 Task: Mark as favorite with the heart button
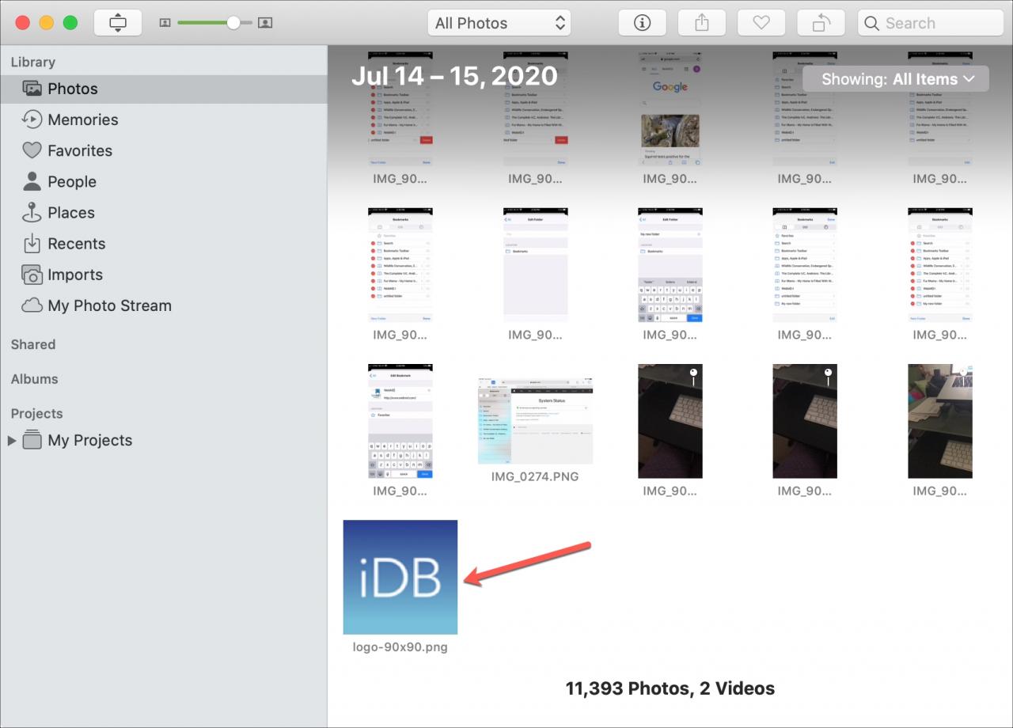(761, 23)
